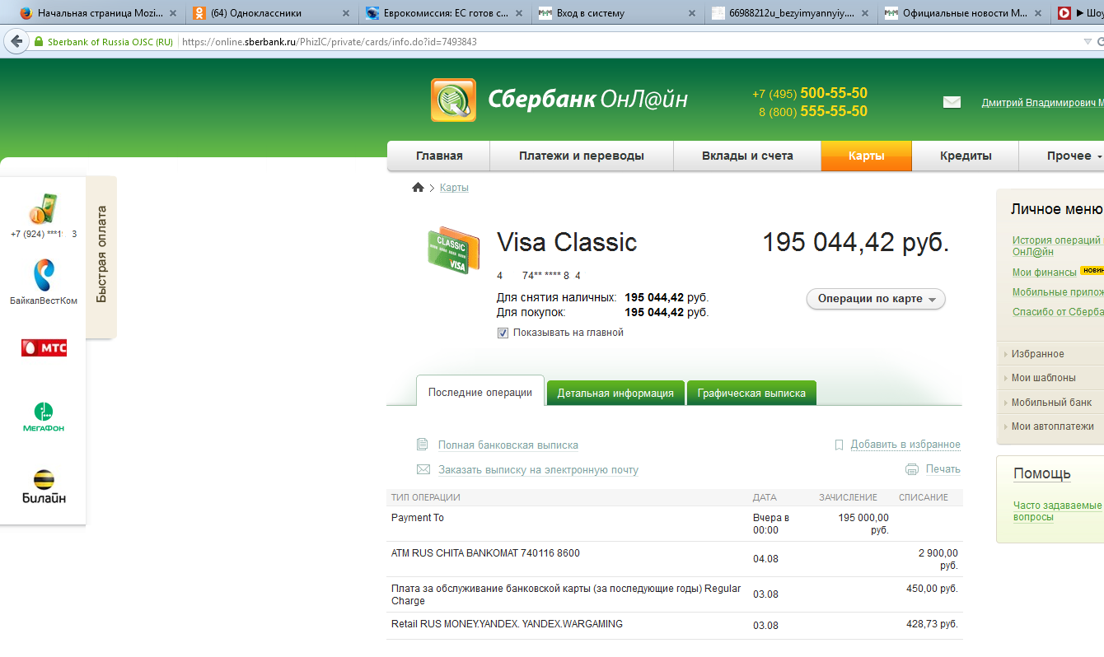Choose МегаФон quick payment logo
The height and width of the screenshot is (657, 1104).
pos(43,417)
